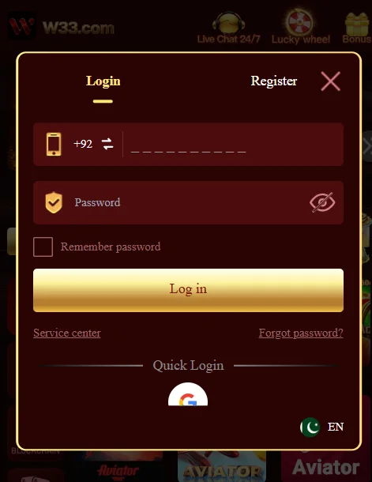Switch login method via swap arrows
The width and height of the screenshot is (372, 482).
pyautogui.click(x=107, y=144)
